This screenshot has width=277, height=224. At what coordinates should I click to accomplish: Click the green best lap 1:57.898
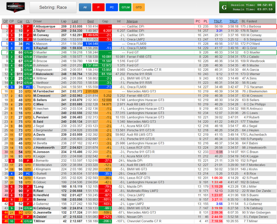pyautogui.click(x=91, y=65)
